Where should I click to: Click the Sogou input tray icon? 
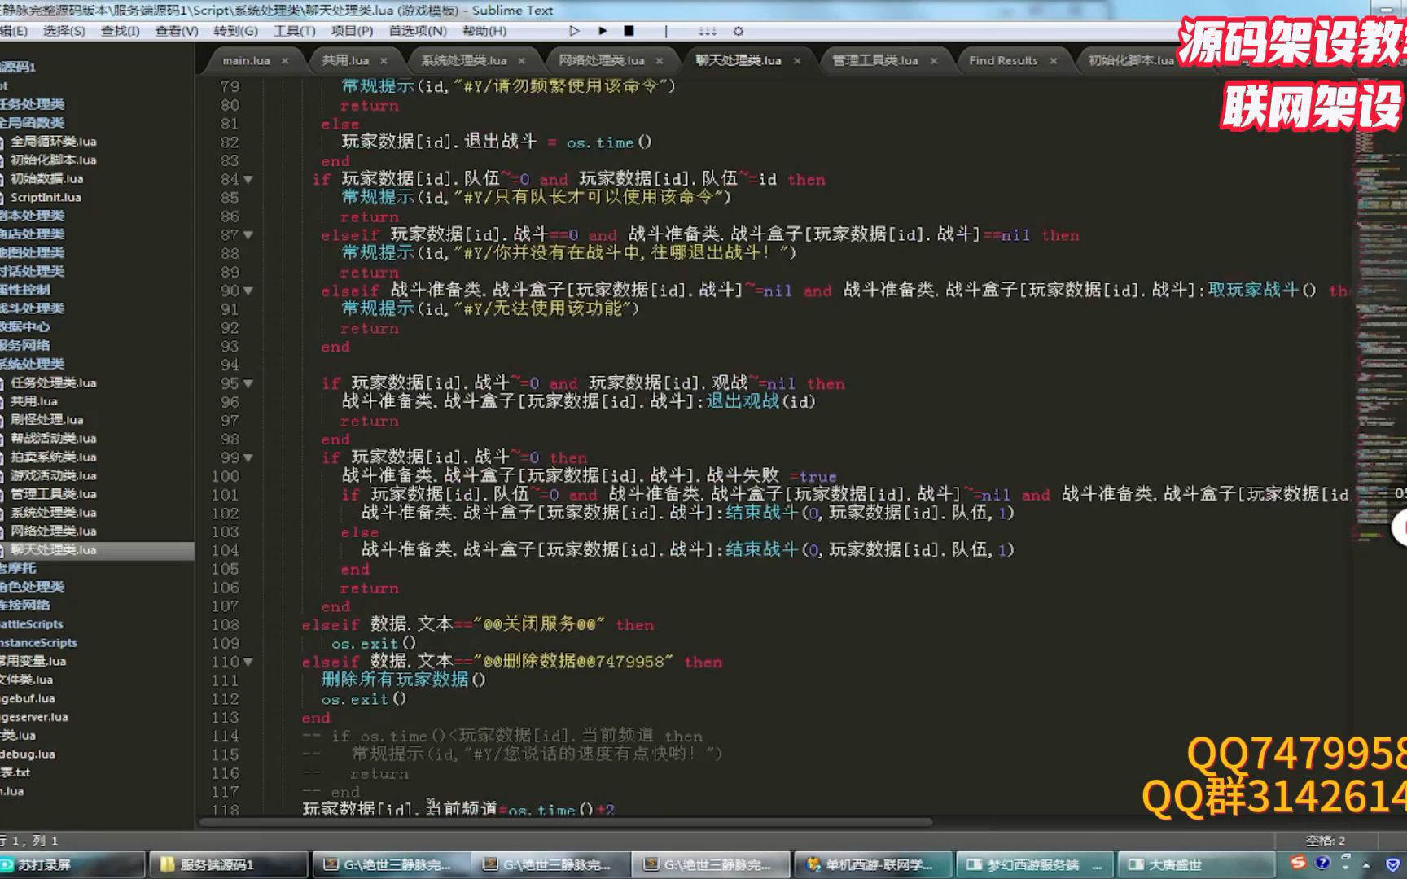(1299, 863)
